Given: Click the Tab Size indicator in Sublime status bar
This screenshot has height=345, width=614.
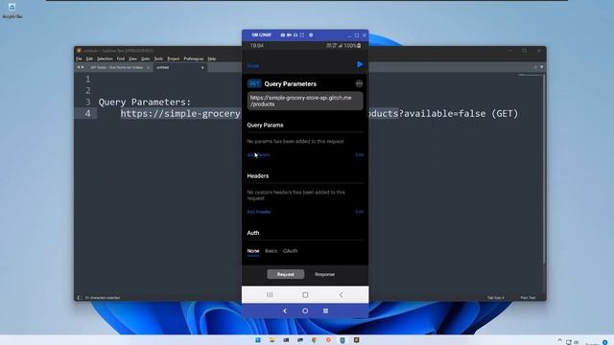Looking at the screenshot, I should point(495,298).
